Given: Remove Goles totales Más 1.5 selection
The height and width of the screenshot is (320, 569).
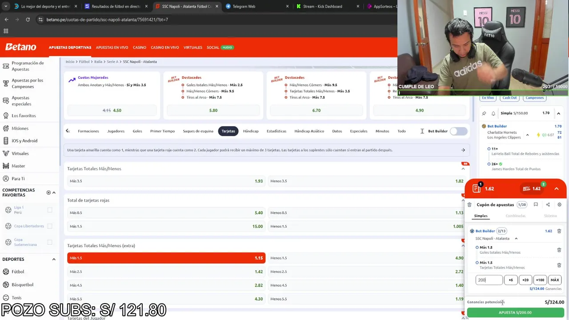Looking at the screenshot, I should click(x=559, y=250).
